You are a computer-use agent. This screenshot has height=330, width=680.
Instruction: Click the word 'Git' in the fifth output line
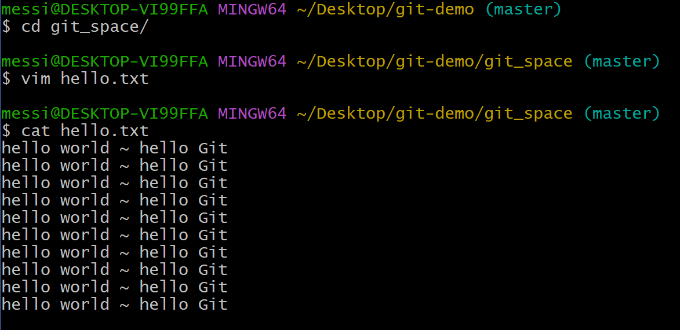coord(213,218)
